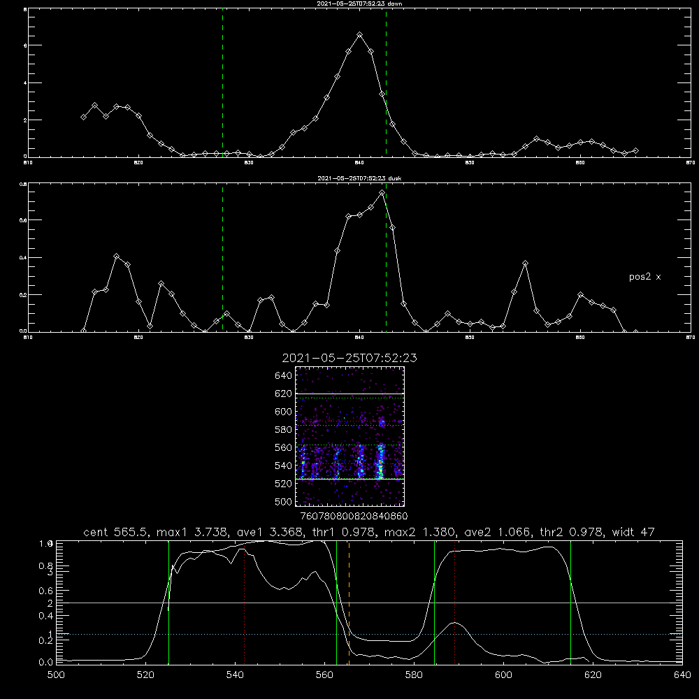Click the dotted horizontal threshold line in bottom plot

(x=369, y=634)
